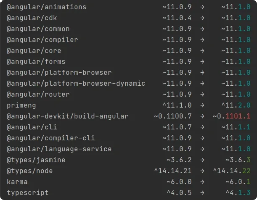The height and width of the screenshot is (200, 257).
Task: Select the @types/jasmine package name
Action: click(36, 160)
